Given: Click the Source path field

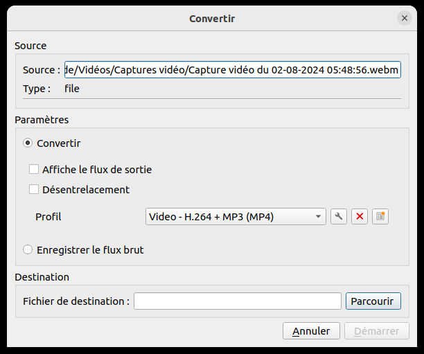Looking at the screenshot, I should coord(233,70).
